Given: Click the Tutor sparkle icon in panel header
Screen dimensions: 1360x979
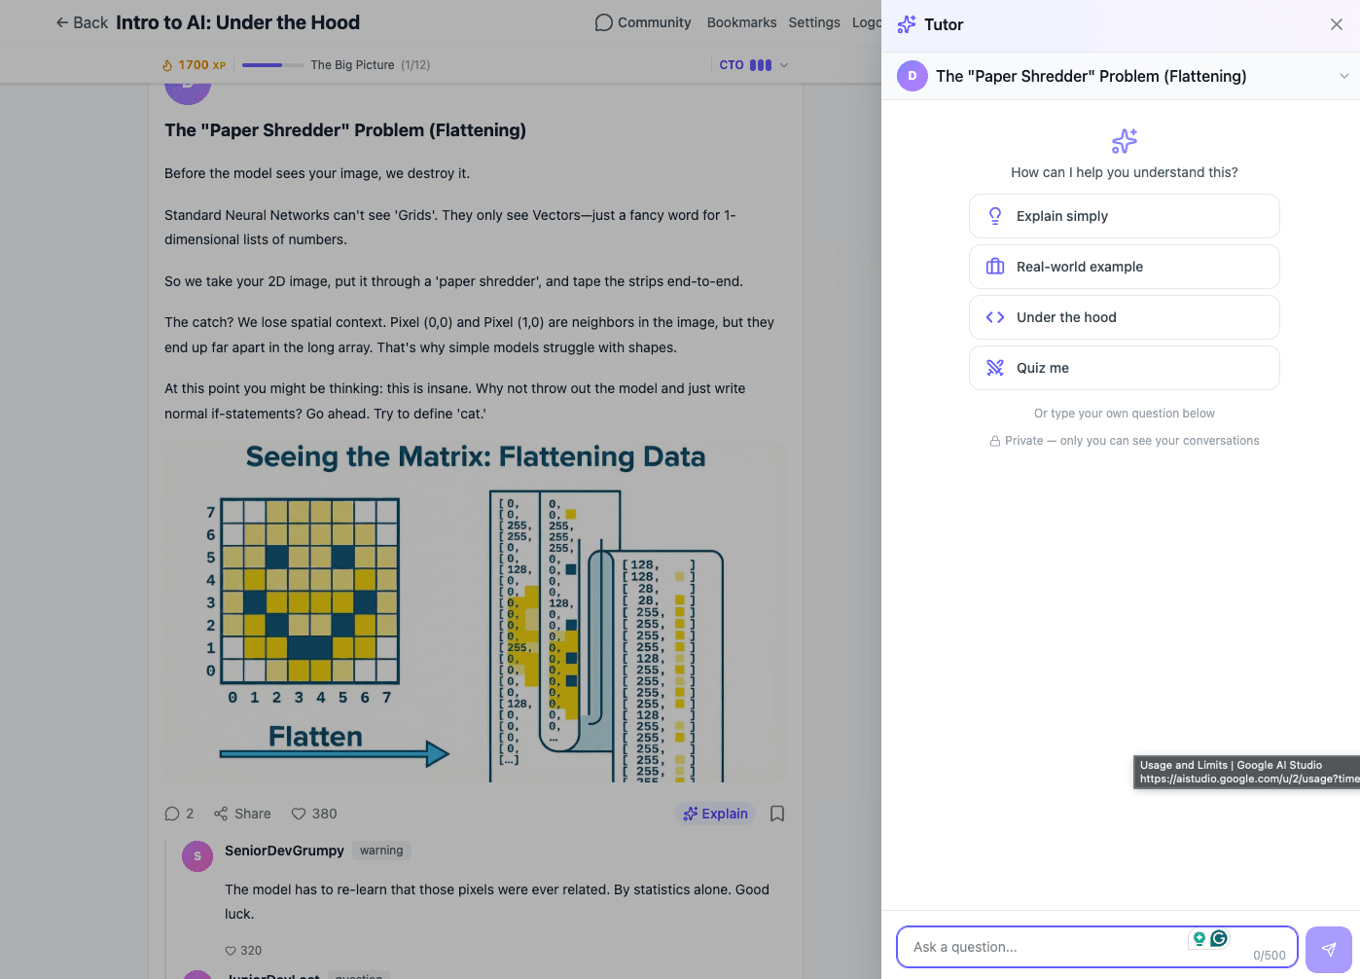Looking at the screenshot, I should pos(906,24).
